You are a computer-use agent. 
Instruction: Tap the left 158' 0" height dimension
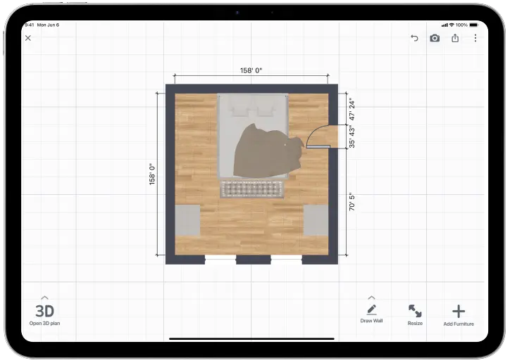152,174
